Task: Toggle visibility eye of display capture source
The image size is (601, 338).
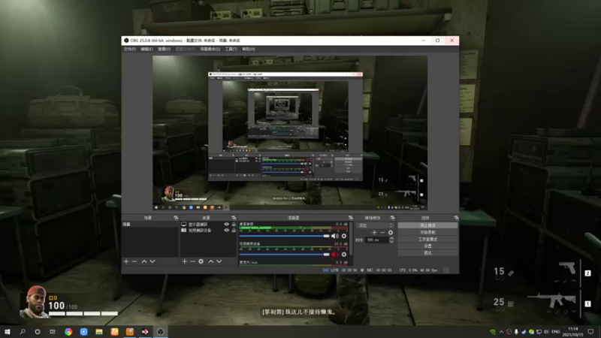Action: [x=226, y=224]
